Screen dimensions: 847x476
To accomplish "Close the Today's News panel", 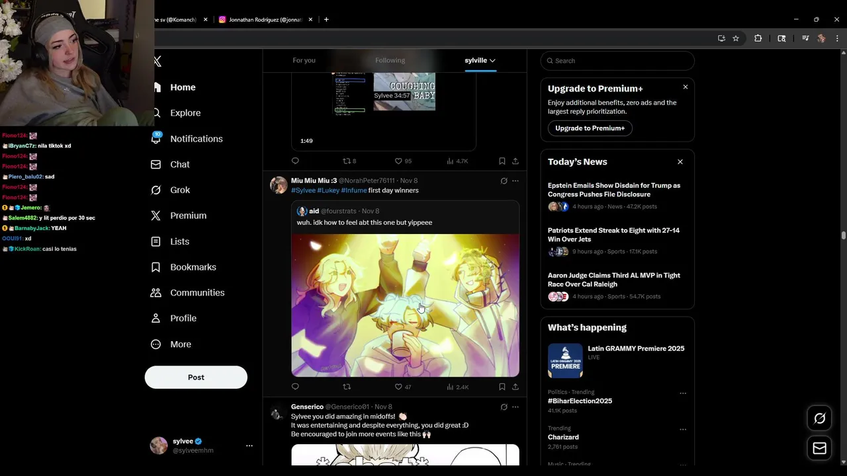I will [x=680, y=162].
